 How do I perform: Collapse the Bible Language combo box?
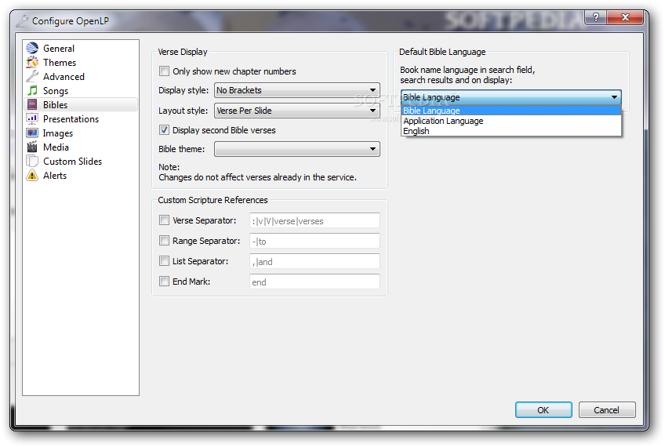tap(511, 97)
